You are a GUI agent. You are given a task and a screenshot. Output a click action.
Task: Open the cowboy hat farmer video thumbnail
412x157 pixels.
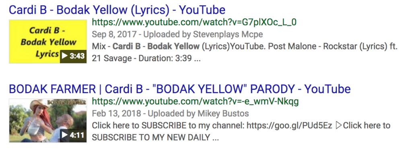(x=48, y=120)
